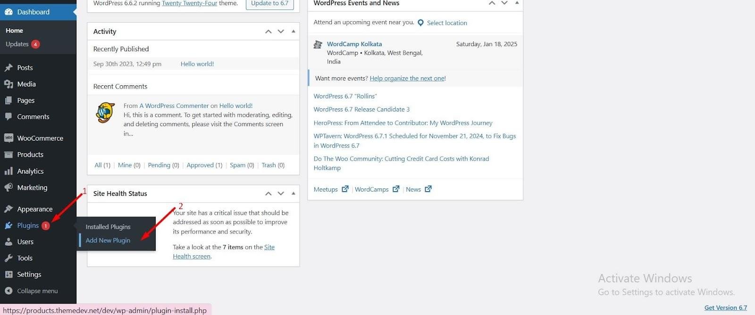Image resolution: width=755 pixels, height=315 pixels.
Task: Open WordPress 6.7 "Rollins" news
Action: click(345, 96)
